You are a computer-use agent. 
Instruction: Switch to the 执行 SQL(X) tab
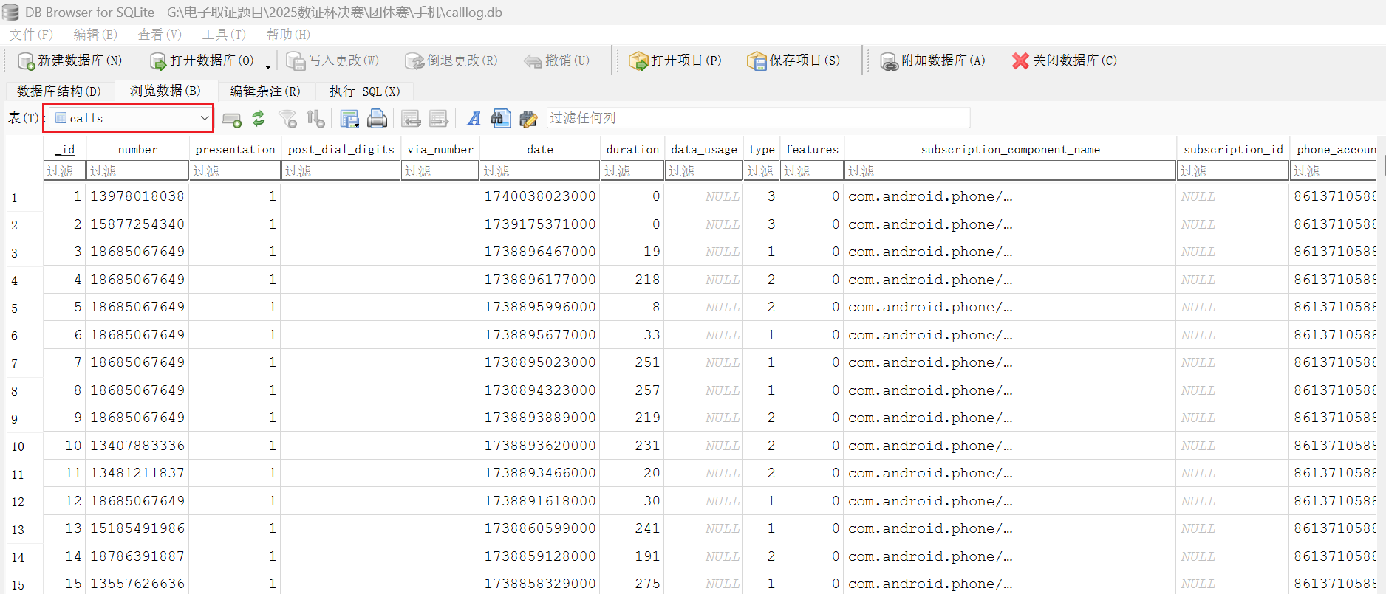tap(364, 91)
